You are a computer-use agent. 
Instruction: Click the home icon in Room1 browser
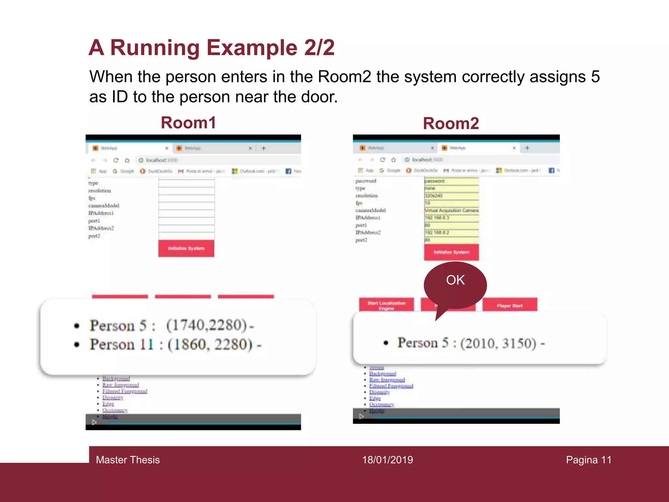pos(127,160)
